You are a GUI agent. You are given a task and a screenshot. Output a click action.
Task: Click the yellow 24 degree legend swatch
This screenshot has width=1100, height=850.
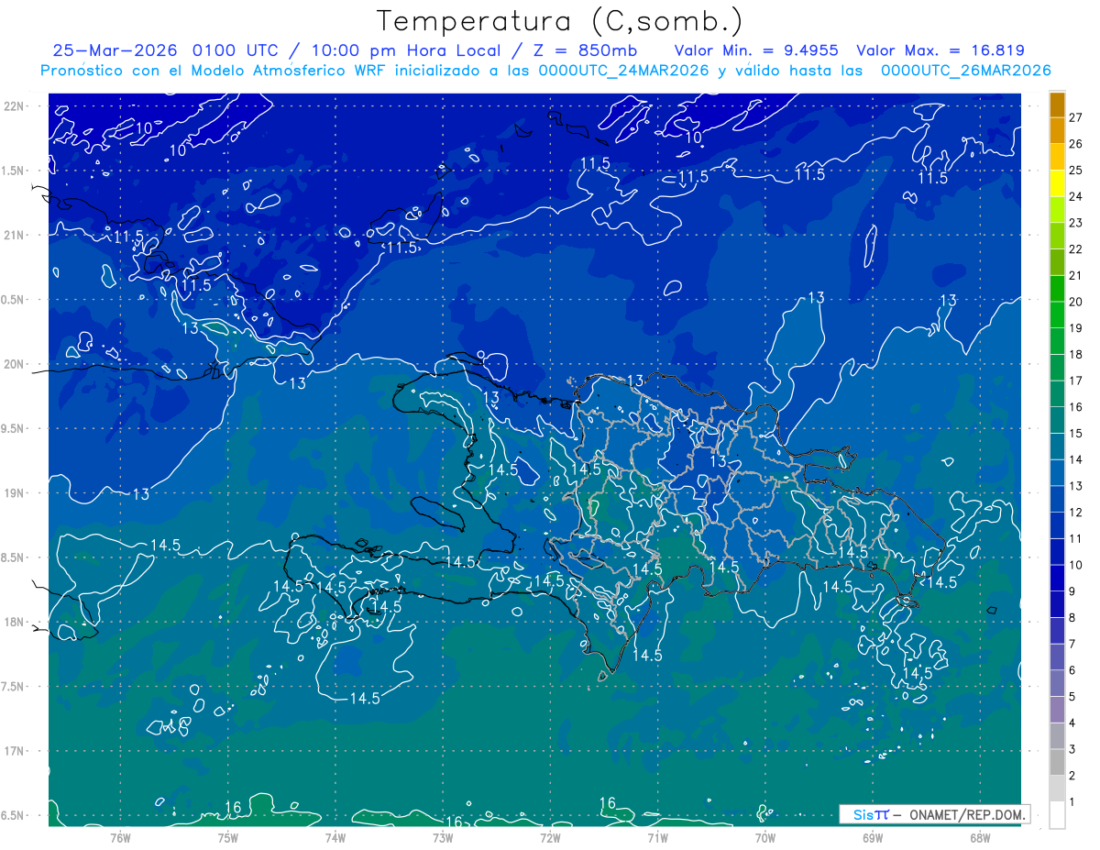1057,183
